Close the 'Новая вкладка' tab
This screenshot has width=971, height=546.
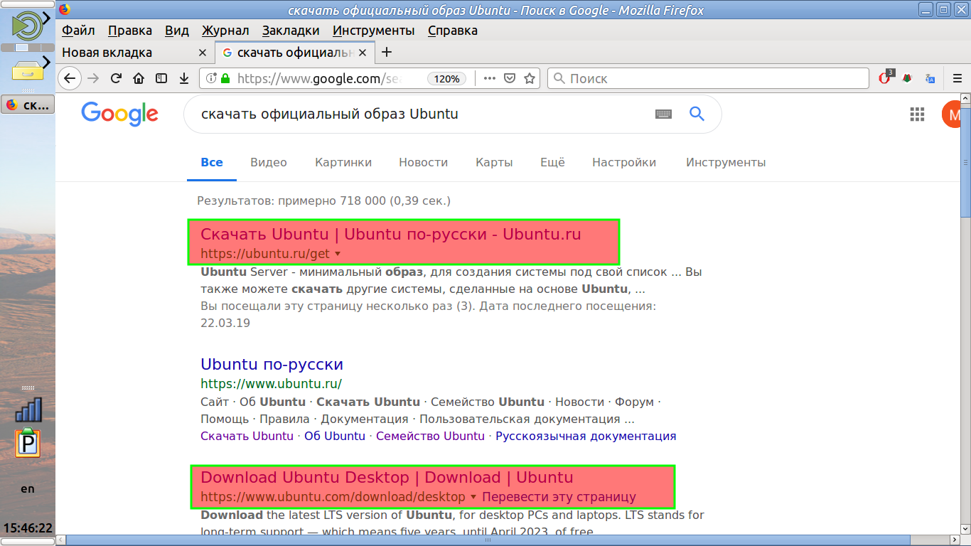202,53
